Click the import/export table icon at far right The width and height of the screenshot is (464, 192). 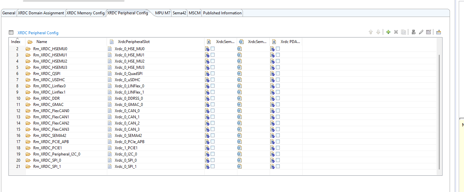439,32
